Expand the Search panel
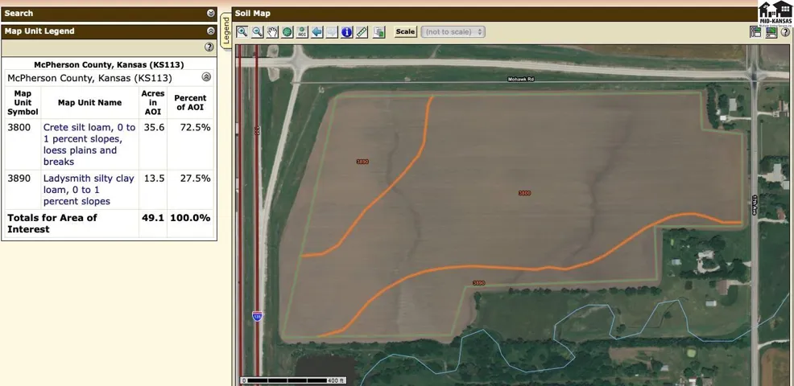 (211, 14)
